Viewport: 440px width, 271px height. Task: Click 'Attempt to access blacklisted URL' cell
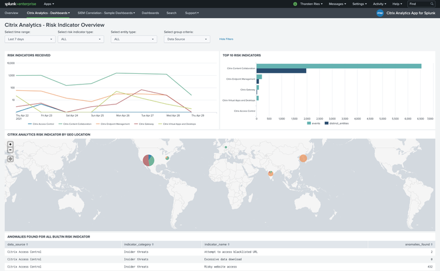(x=231, y=252)
